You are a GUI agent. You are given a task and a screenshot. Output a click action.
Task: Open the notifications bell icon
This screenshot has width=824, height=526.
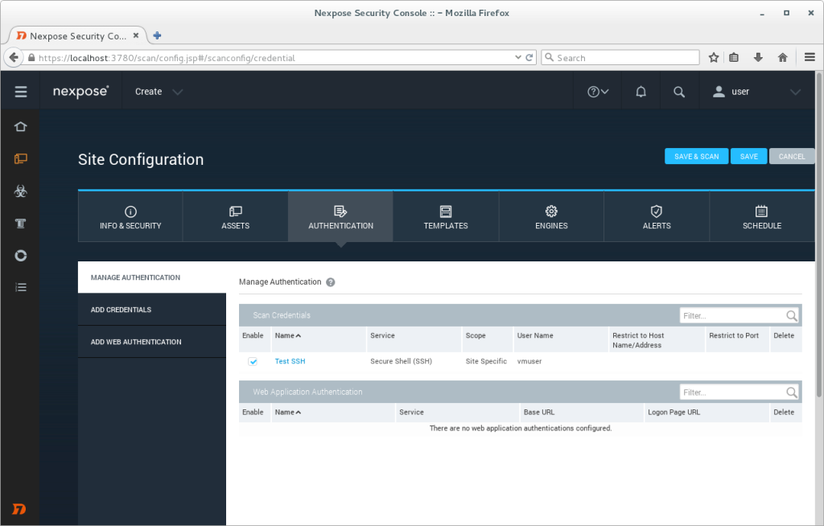point(640,91)
